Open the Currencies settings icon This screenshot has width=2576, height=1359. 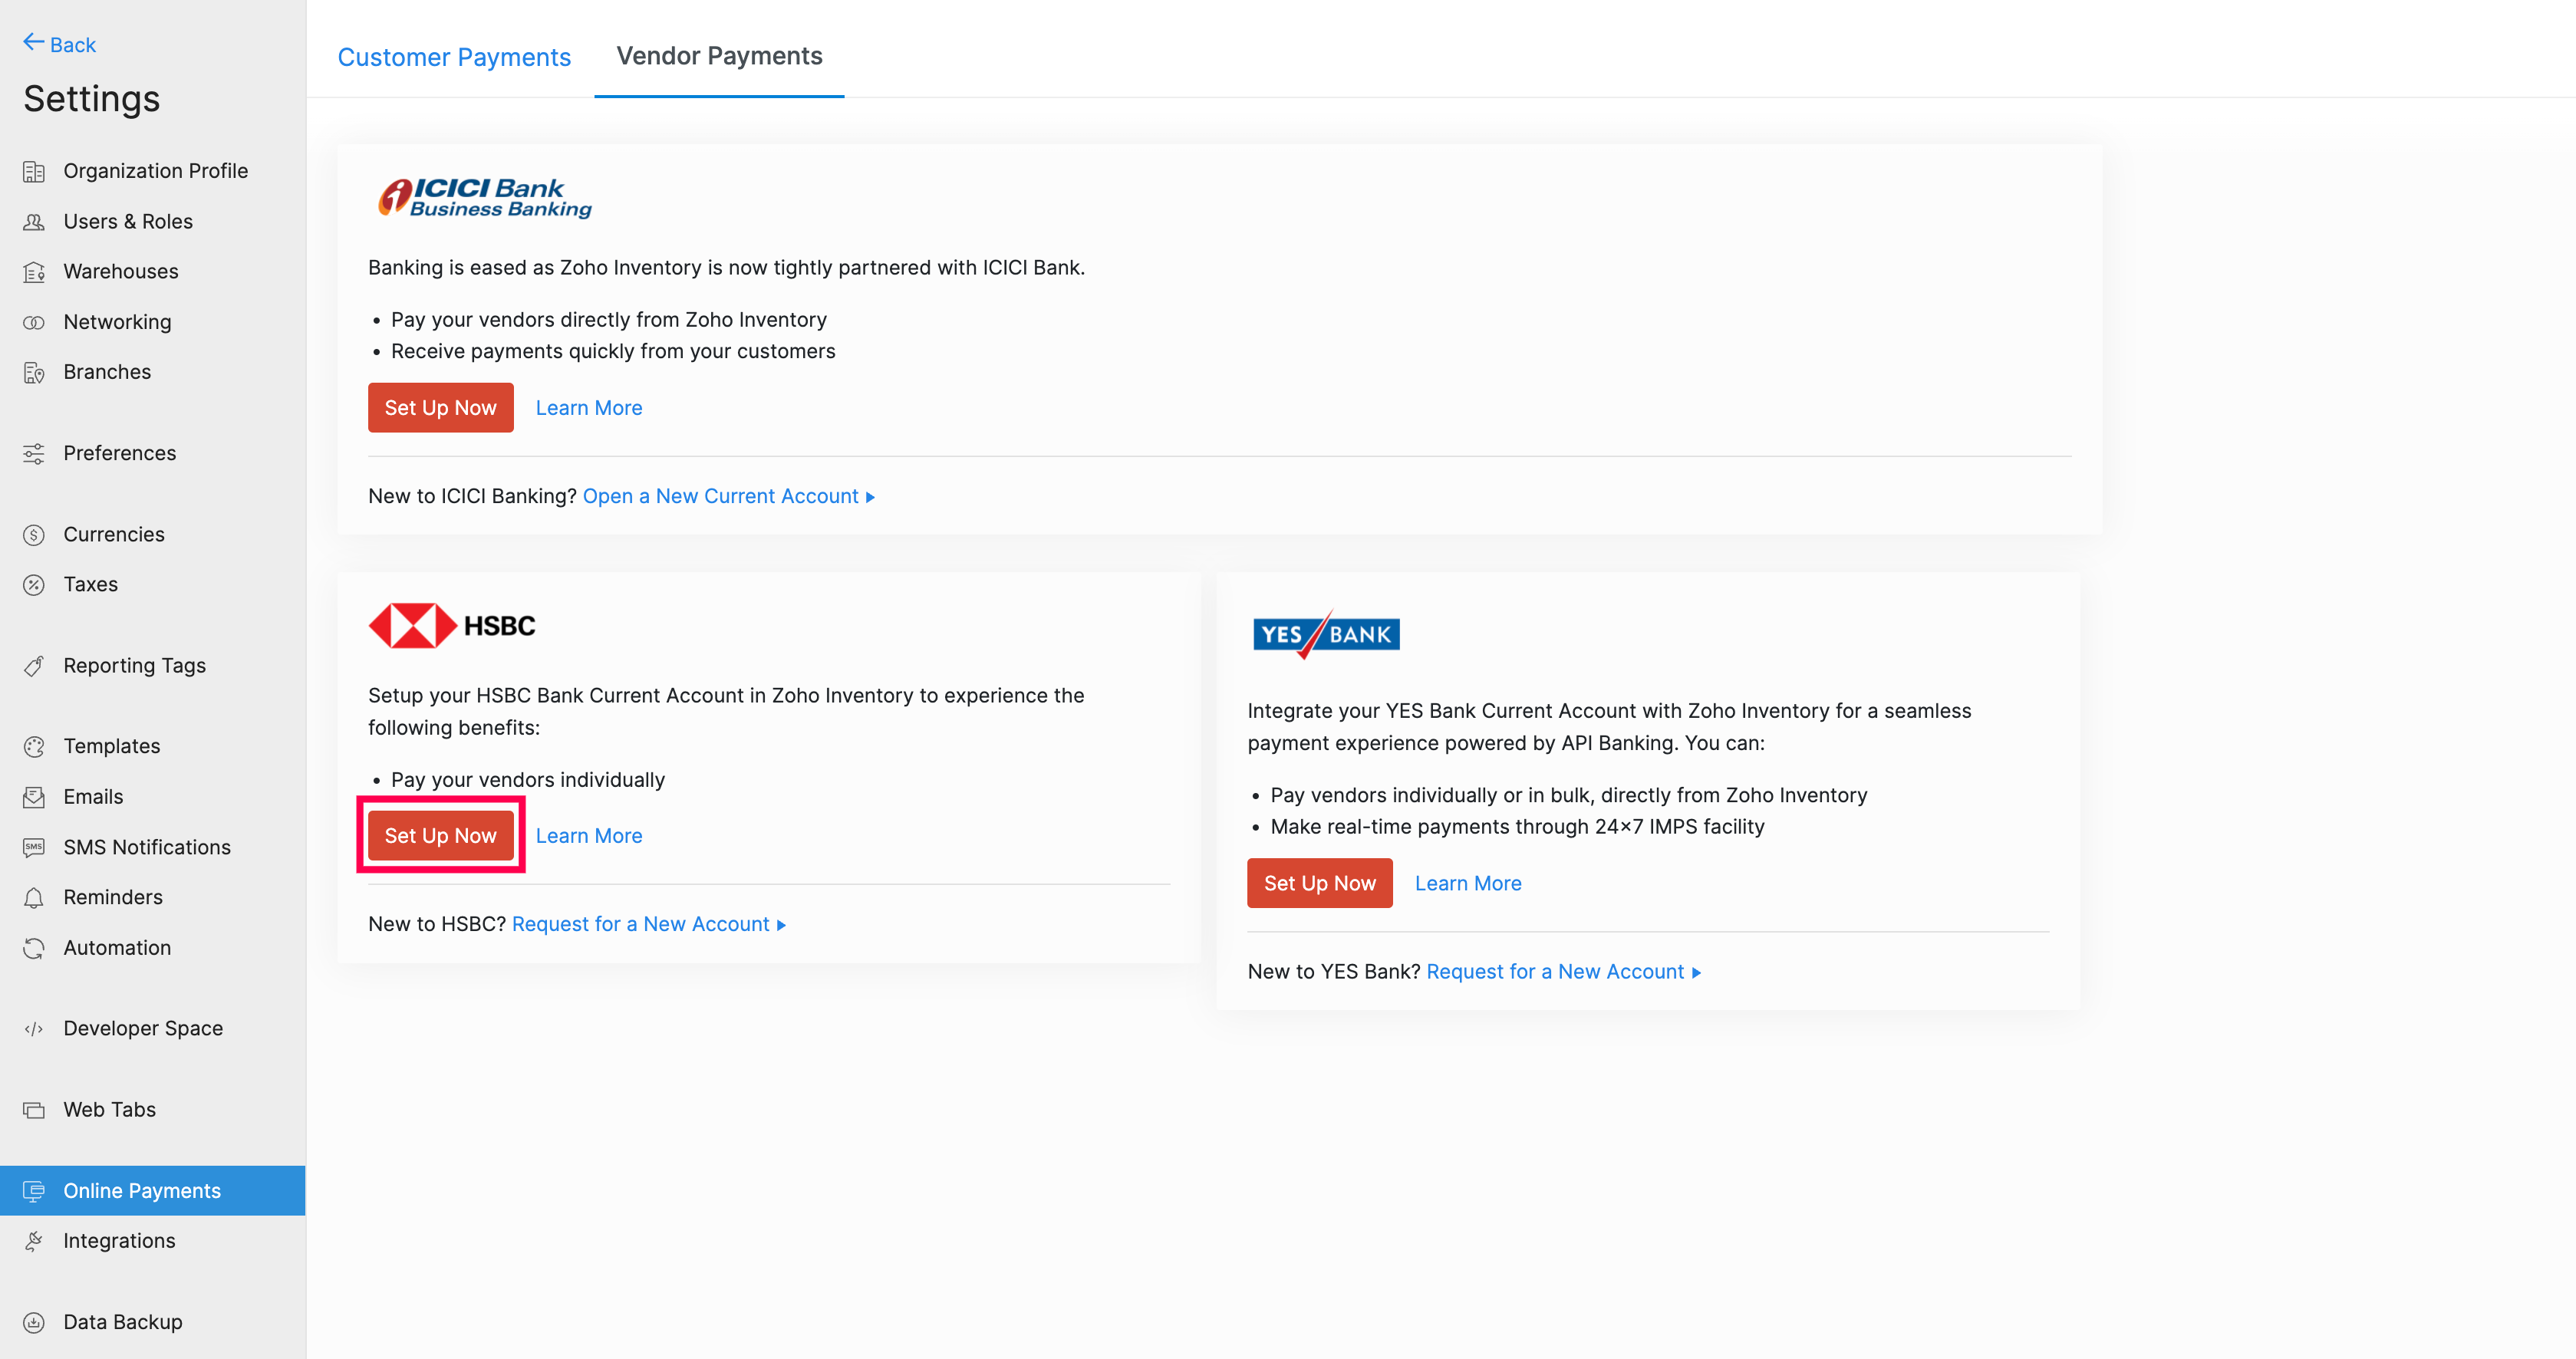tap(34, 534)
